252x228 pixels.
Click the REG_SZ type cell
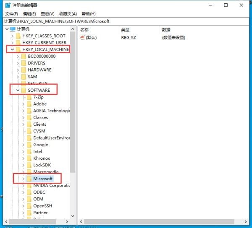point(129,38)
